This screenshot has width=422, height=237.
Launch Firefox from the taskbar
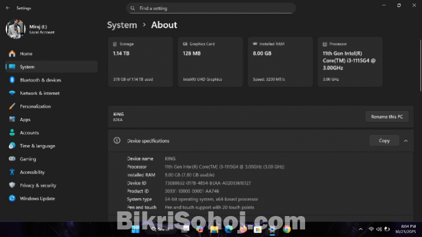pyautogui.click(x=243, y=229)
